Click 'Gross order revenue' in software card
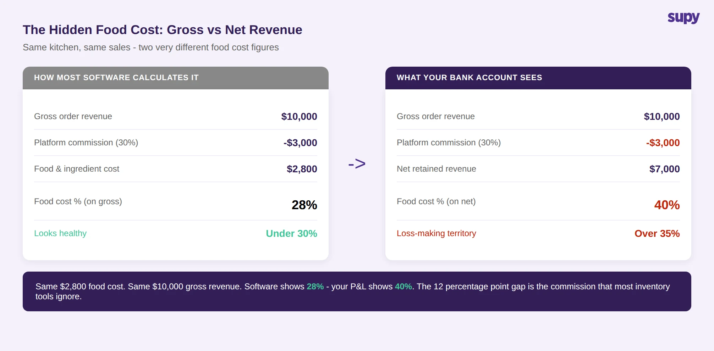This screenshot has width=714, height=351. click(x=73, y=116)
